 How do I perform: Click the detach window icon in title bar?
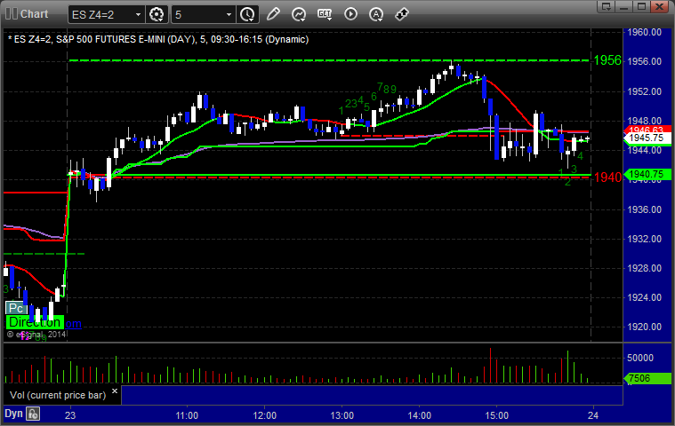pyautogui.click(x=607, y=6)
